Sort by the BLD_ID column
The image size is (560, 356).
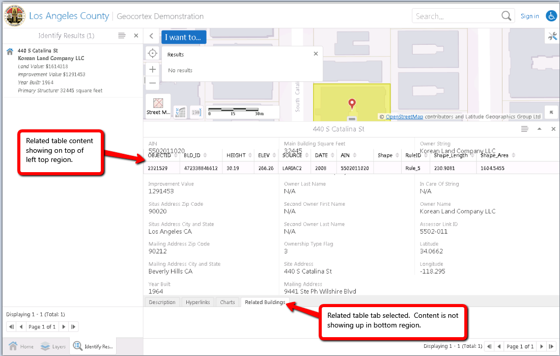click(x=195, y=155)
